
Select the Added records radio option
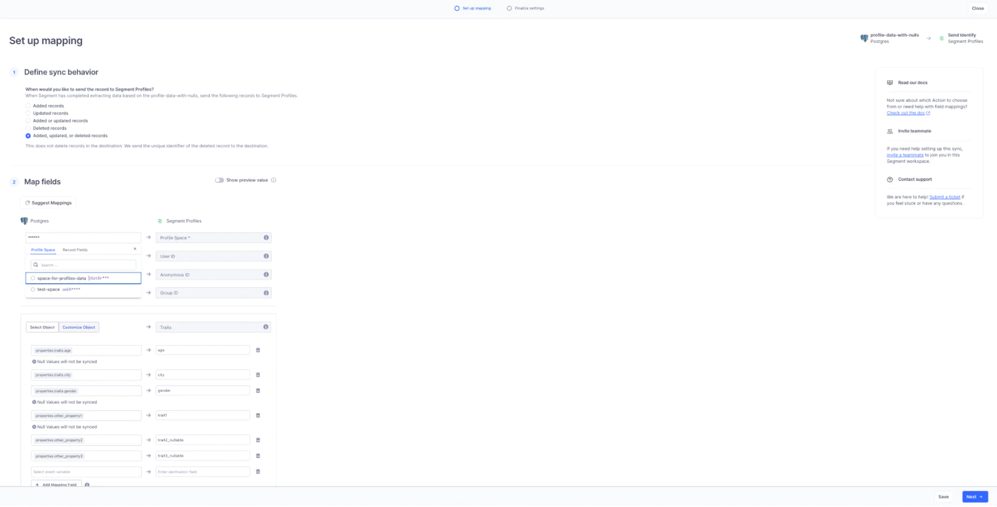pyautogui.click(x=28, y=106)
